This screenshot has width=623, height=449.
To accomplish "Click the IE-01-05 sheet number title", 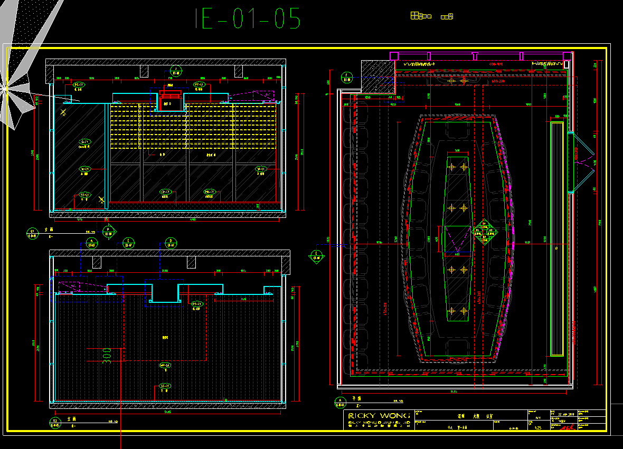I will point(248,18).
